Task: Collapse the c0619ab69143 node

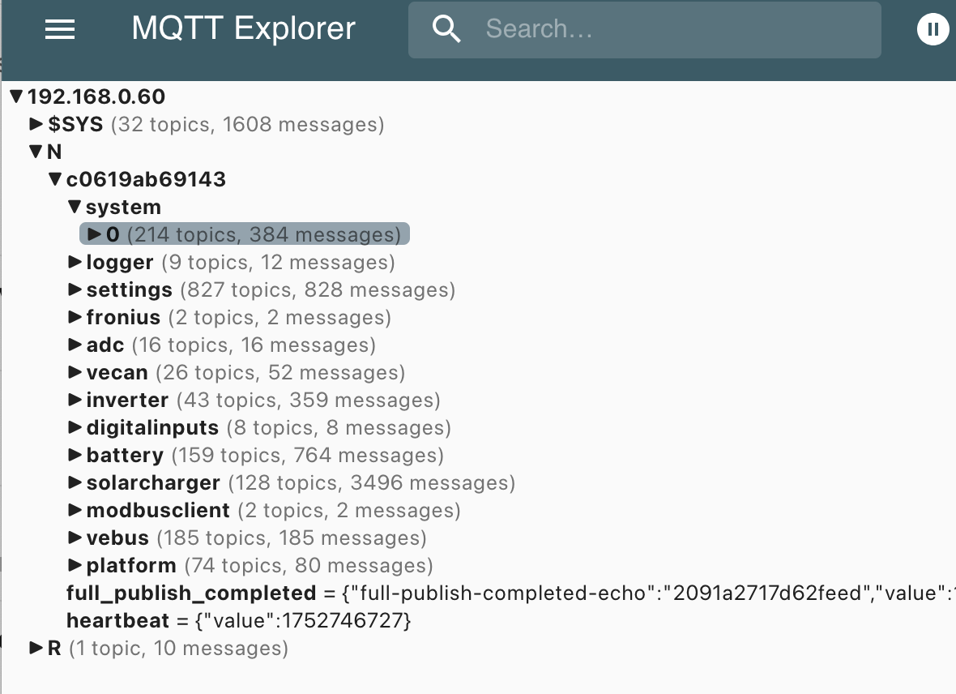Action: click(x=56, y=180)
